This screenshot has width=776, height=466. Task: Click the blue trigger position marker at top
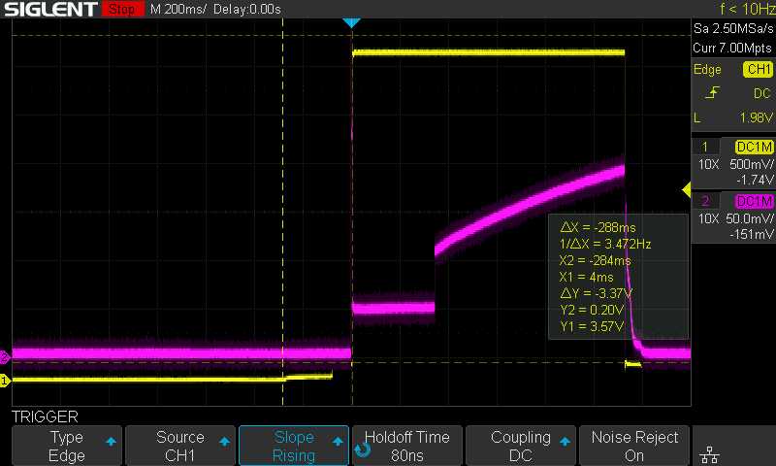pyautogui.click(x=352, y=22)
